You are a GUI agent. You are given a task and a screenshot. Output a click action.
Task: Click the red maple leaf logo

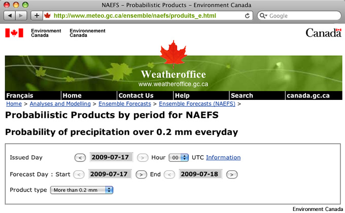click(x=174, y=54)
